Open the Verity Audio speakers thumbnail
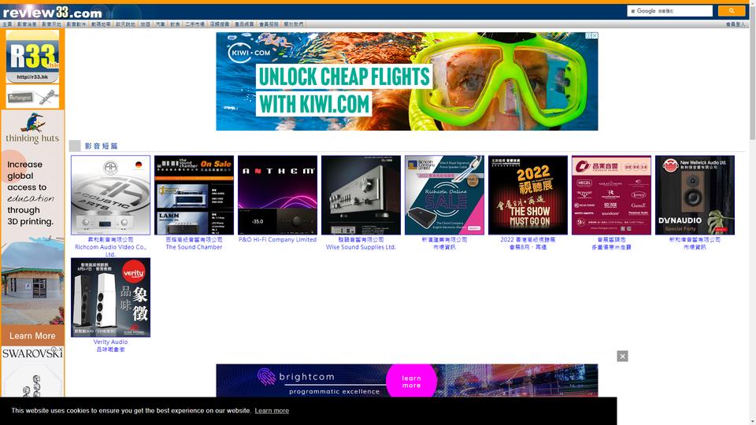Screen dimensions: 756x425 [x=110, y=297]
